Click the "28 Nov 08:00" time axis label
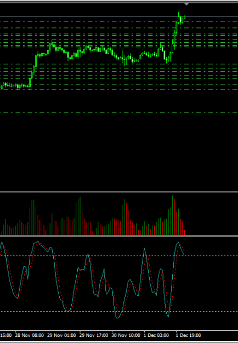Screen dimensions: 238x343 [29, 335]
